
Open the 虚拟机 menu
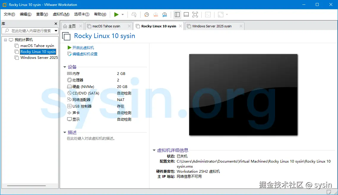tap(61, 14)
